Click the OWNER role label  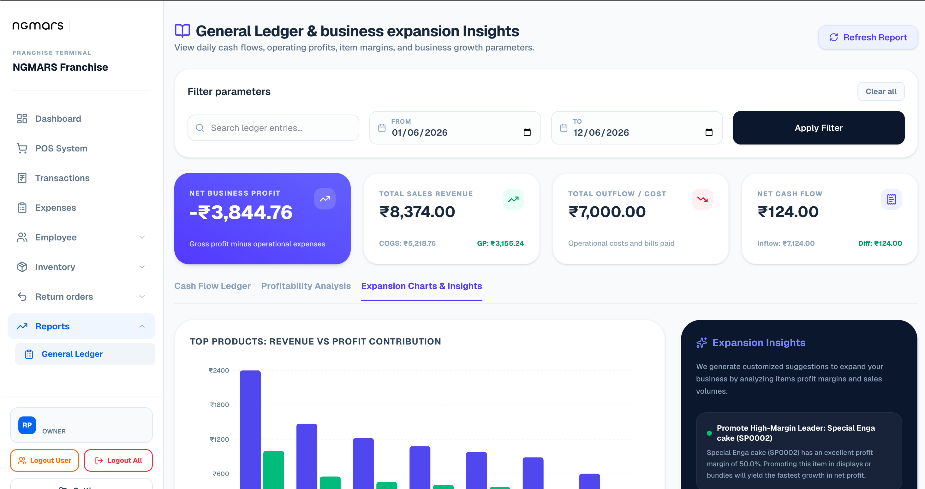click(x=54, y=431)
